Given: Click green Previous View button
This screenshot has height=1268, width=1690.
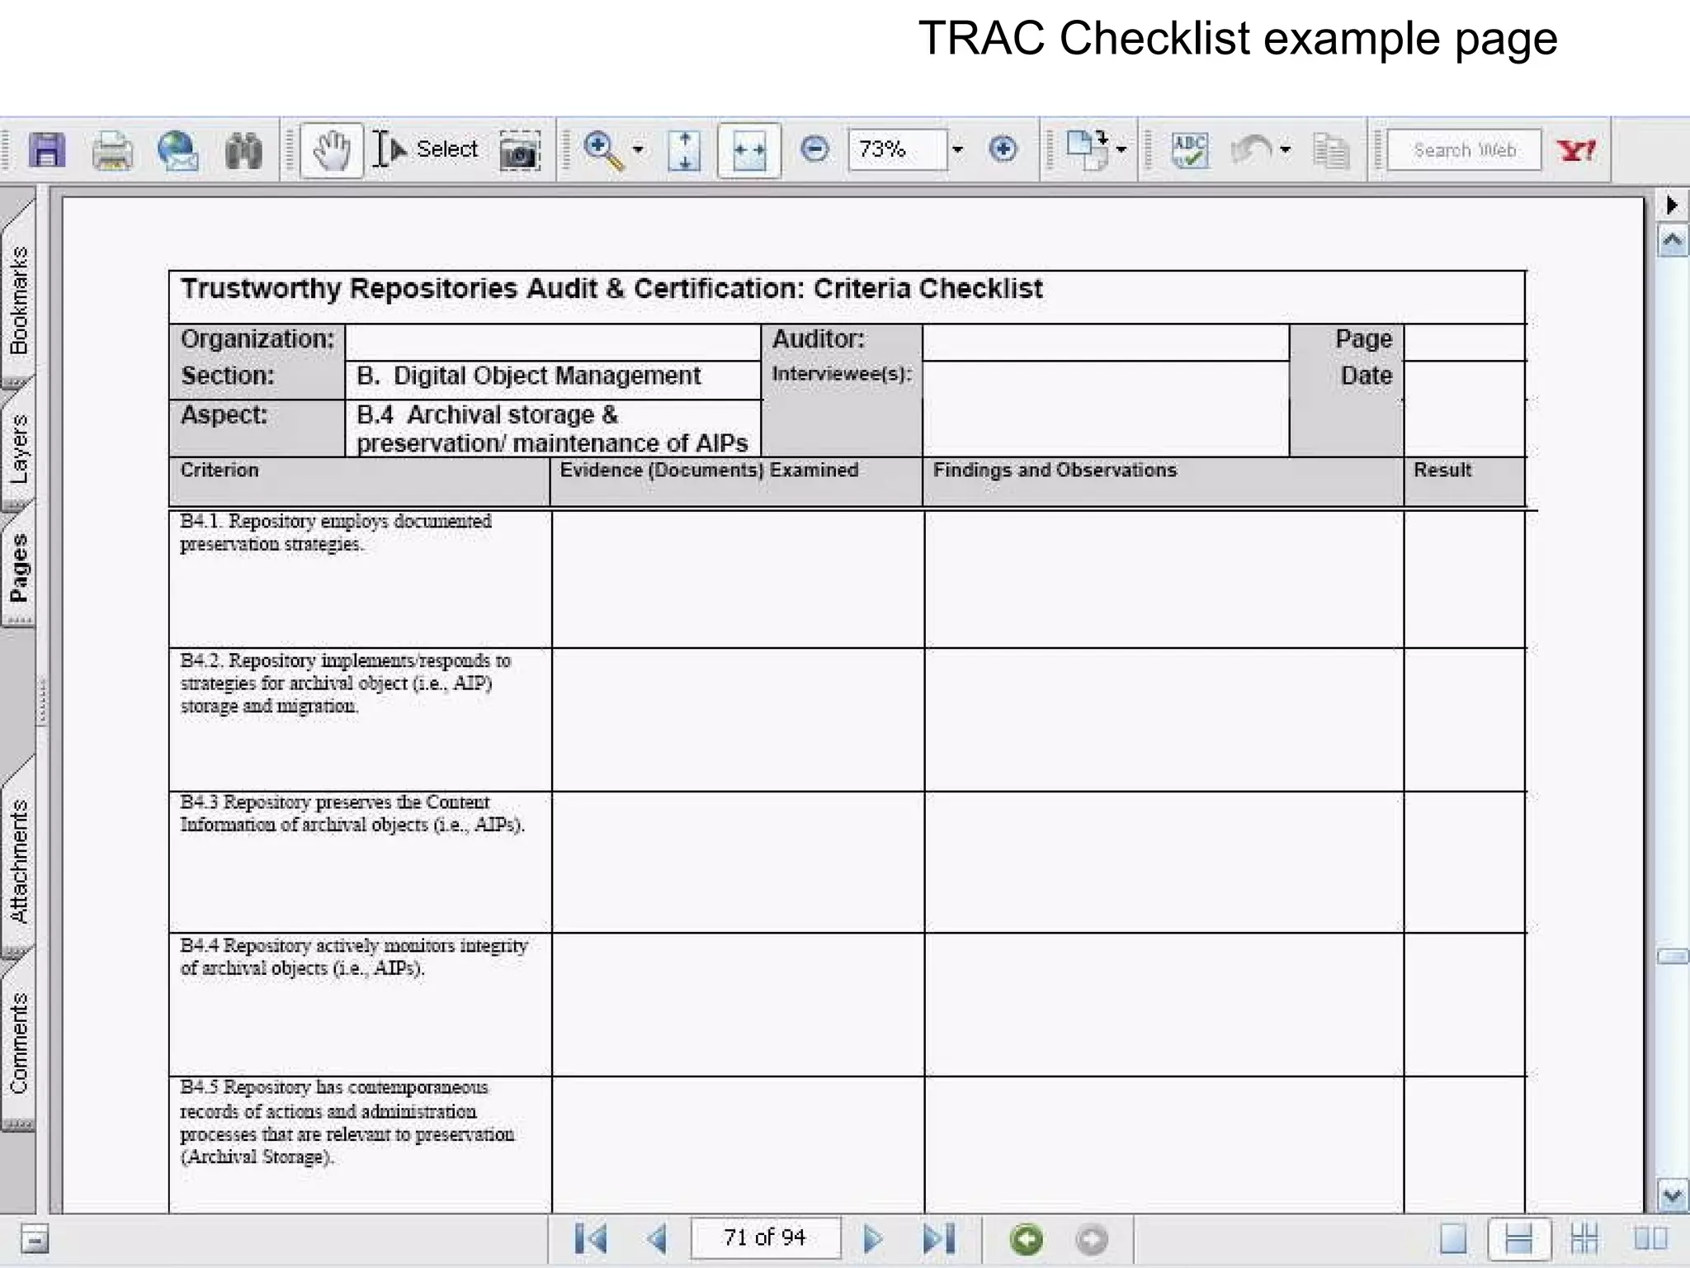Looking at the screenshot, I should coord(1027,1239).
